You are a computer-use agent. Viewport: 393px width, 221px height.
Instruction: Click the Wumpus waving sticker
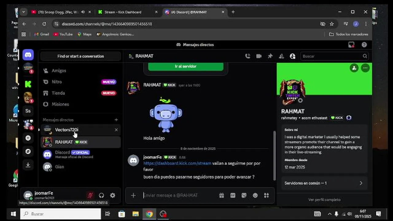(x=166, y=114)
